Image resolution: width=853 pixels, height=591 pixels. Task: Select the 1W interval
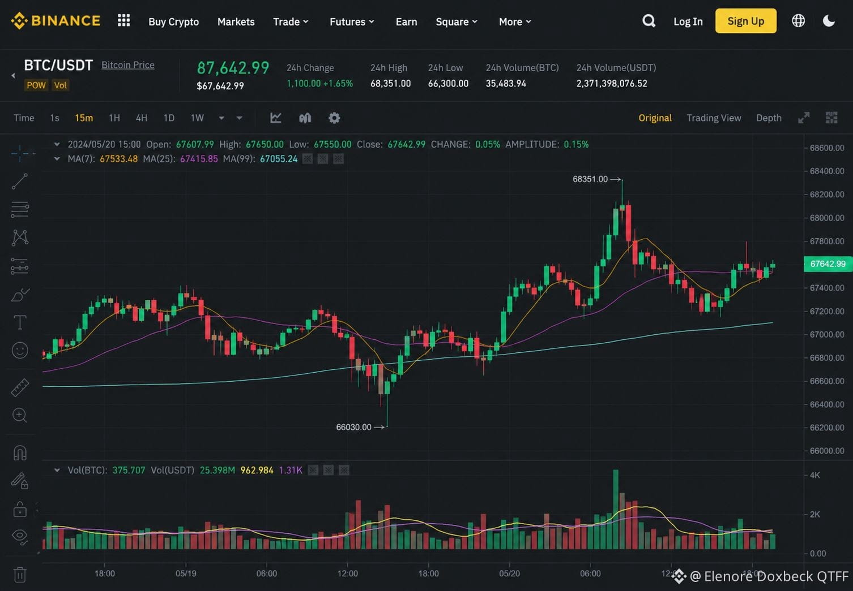point(197,118)
